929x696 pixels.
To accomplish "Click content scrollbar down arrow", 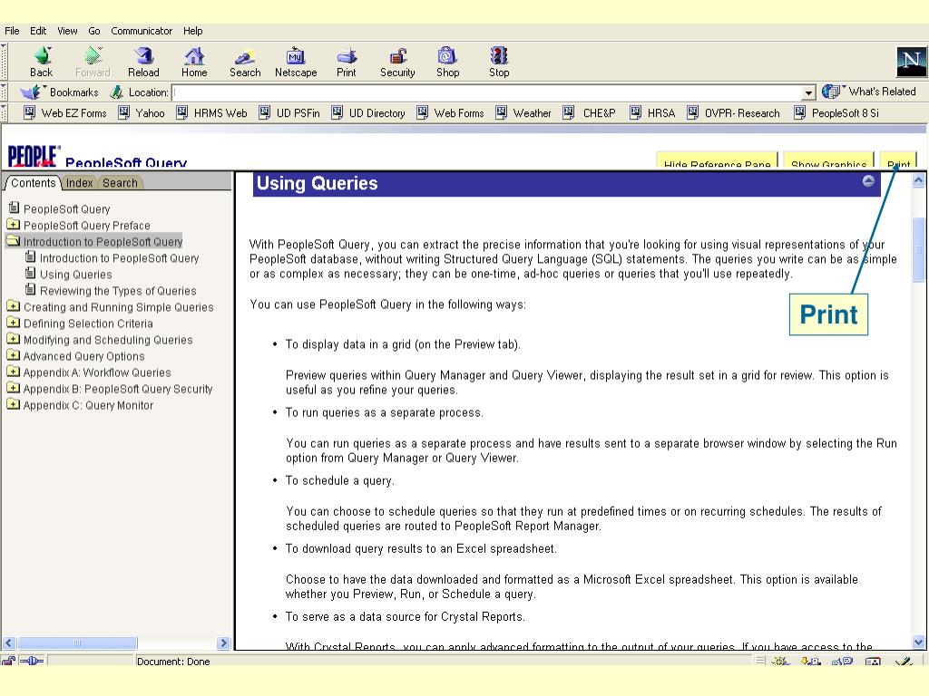I will [x=918, y=642].
